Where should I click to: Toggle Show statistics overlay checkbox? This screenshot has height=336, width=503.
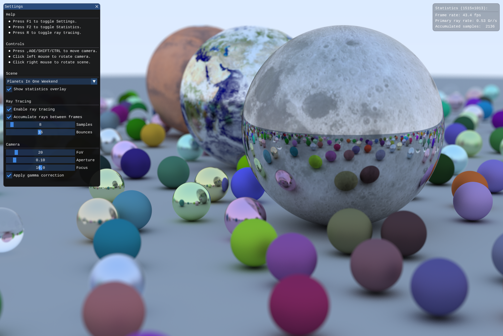[x=9, y=89]
